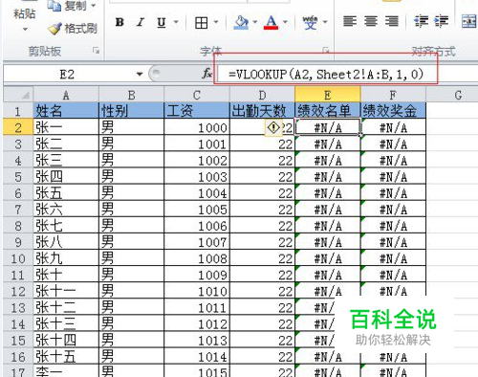Select attendance cell 22 in row 6

[262, 193]
